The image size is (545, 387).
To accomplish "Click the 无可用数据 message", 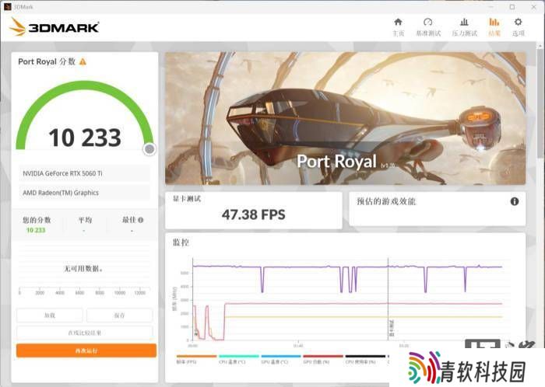I will coord(83,268).
